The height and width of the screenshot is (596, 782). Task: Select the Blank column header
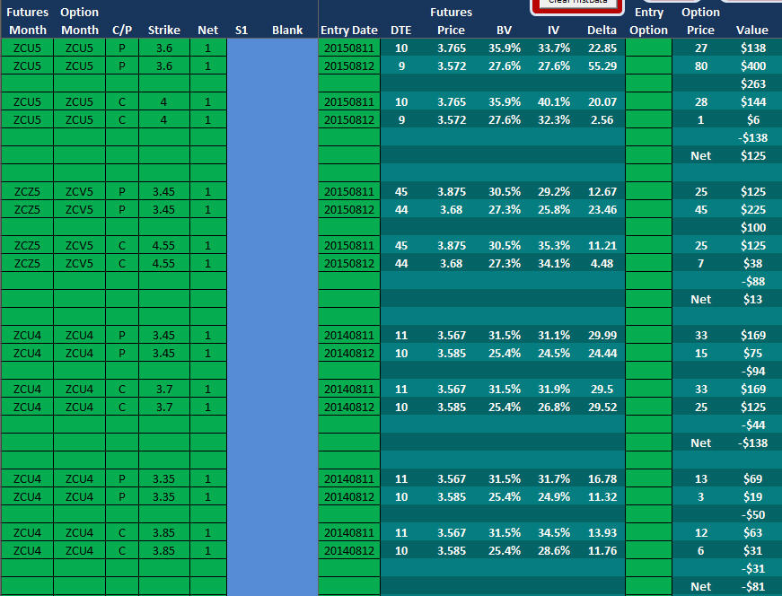[287, 30]
